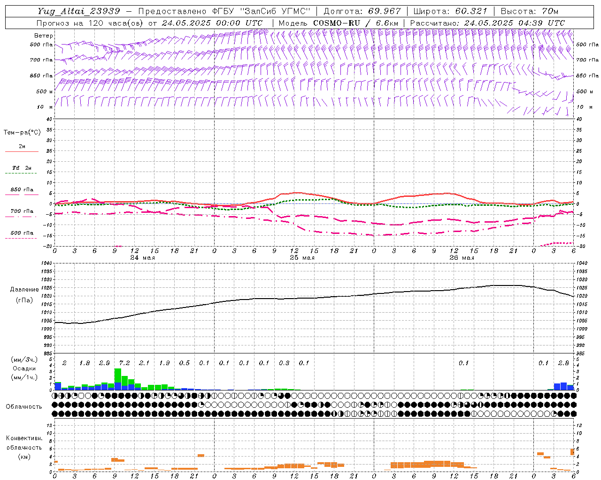Click the 7.2 precipitation total

[124, 363]
